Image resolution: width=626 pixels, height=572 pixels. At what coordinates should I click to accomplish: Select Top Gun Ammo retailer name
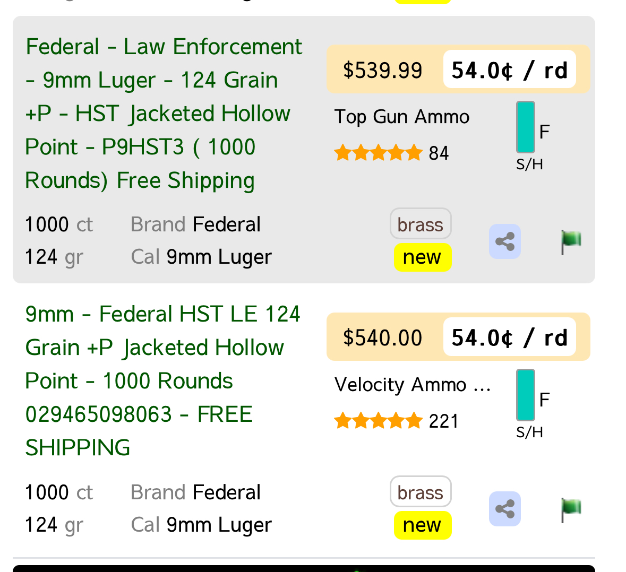pos(402,117)
